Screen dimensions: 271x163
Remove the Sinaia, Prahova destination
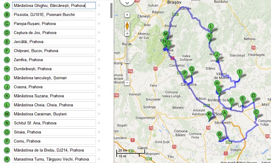click(99, 132)
